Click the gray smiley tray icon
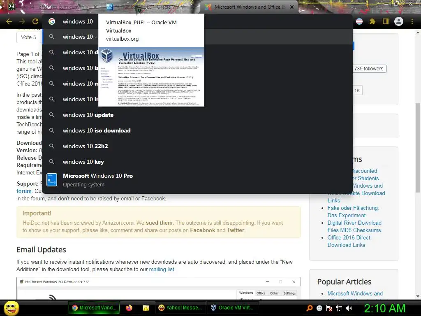This screenshot has width=421, height=316. point(319,308)
